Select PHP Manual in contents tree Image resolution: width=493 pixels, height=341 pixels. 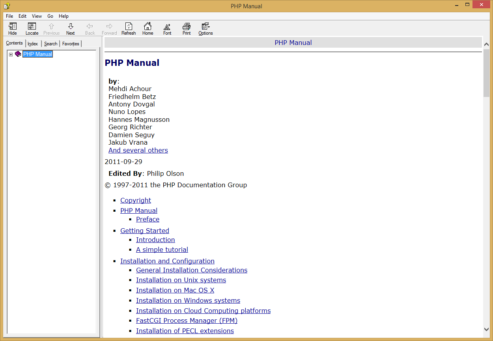pyautogui.click(x=37, y=54)
